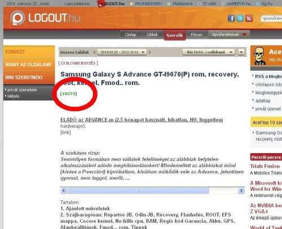The width and height of the screenshot is (282, 229).
Task: Expand the Apróhirdetések menu arrow
Action: click(244, 34)
